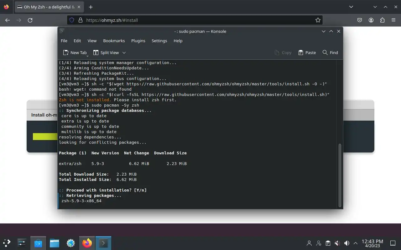Viewport: 401px width, 250px height.
Task: Save page to Pocket
Action: click(360, 20)
